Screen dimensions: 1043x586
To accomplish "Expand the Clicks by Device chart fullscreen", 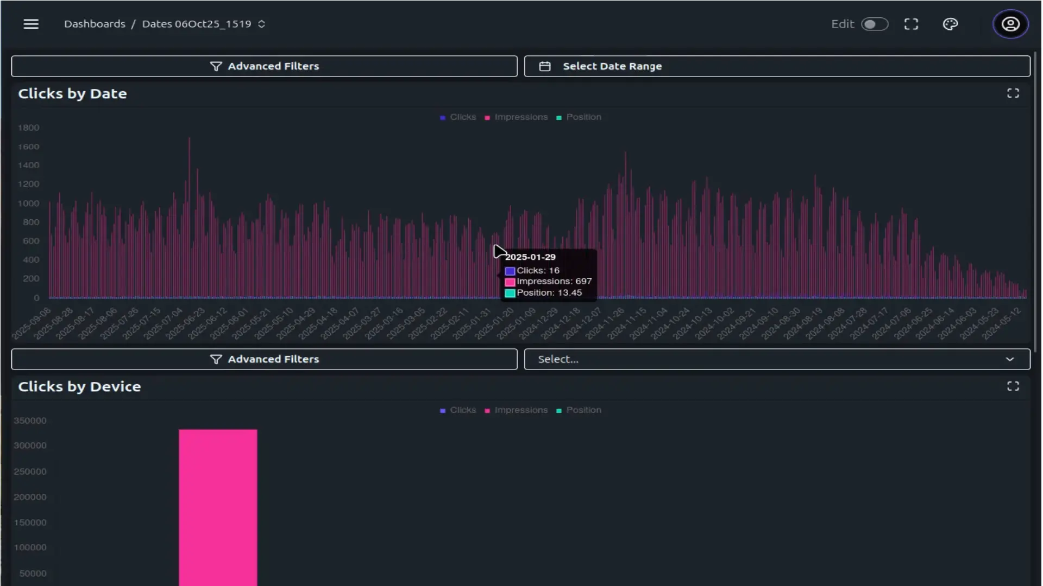I will pyautogui.click(x=1013, y=386).
